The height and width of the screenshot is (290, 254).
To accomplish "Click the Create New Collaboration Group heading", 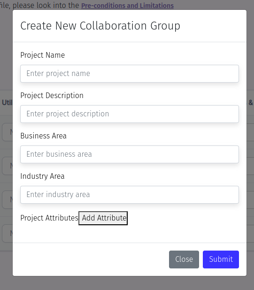I will [x=100, y=26].
